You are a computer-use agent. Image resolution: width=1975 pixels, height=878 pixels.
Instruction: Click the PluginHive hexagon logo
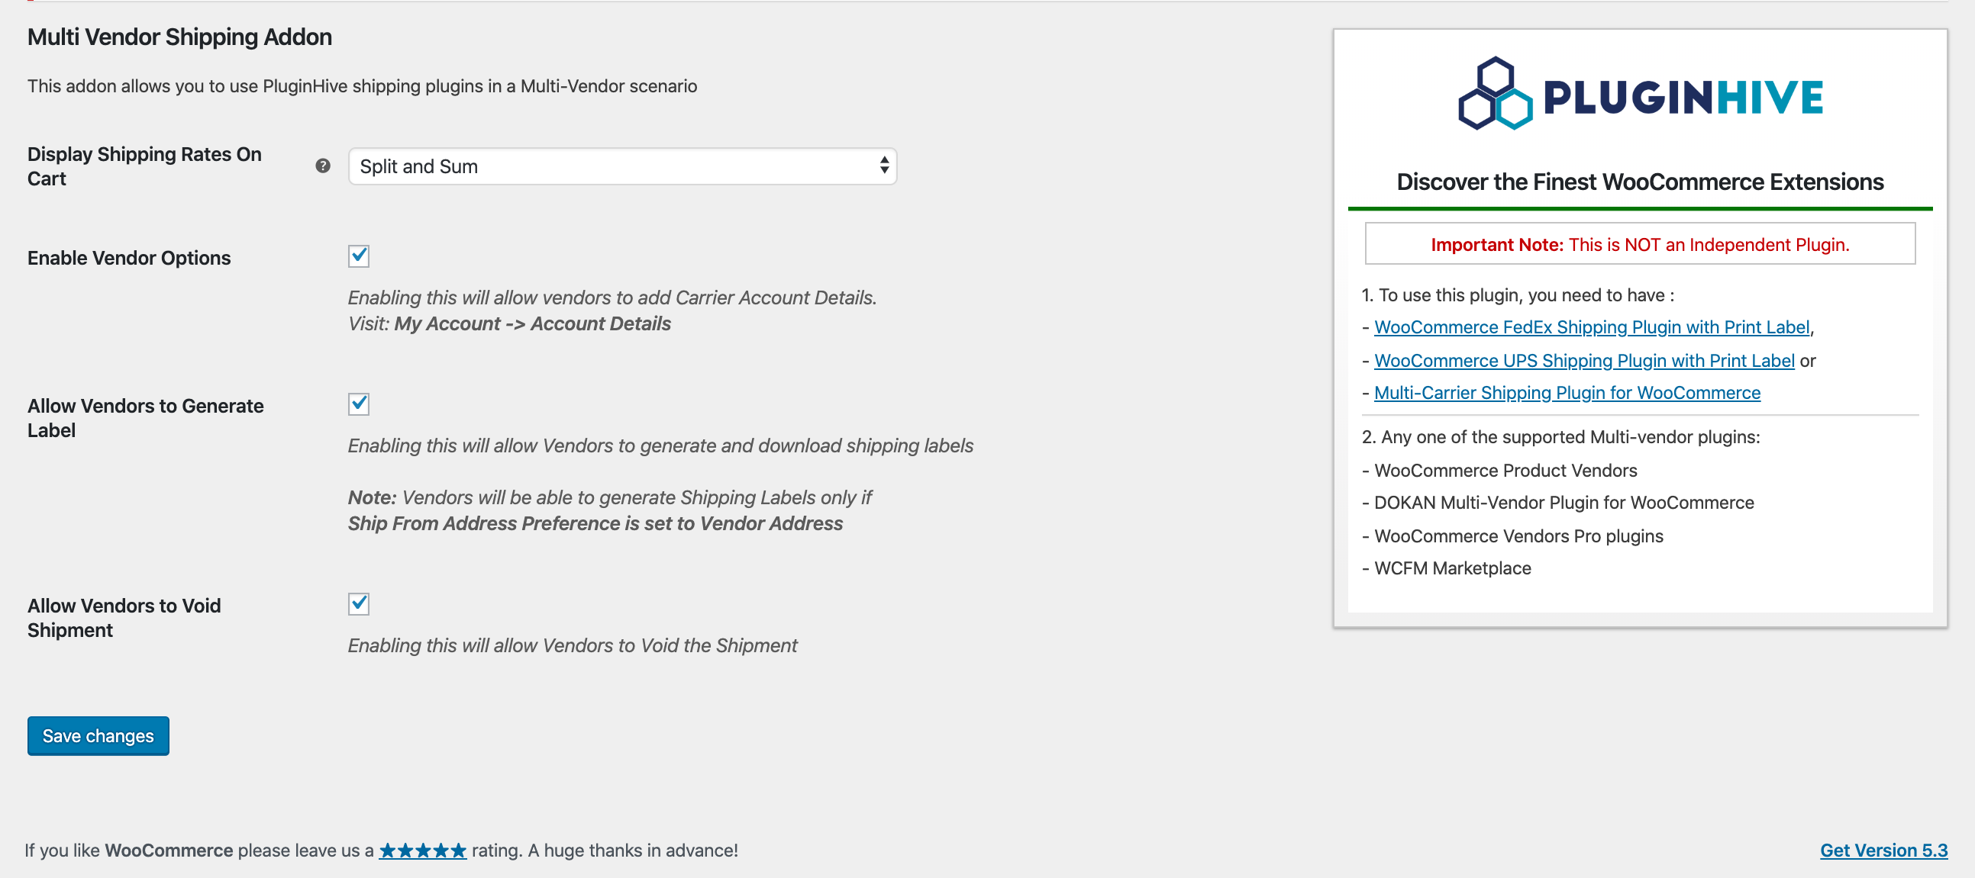tap(1494, 95)
